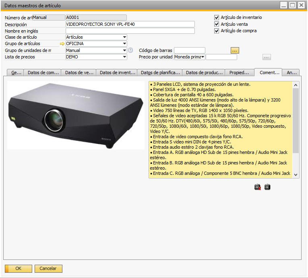Click the A0001 item number field
The height and width of the screenshot is (278, 308).
(x=96, y=17)
